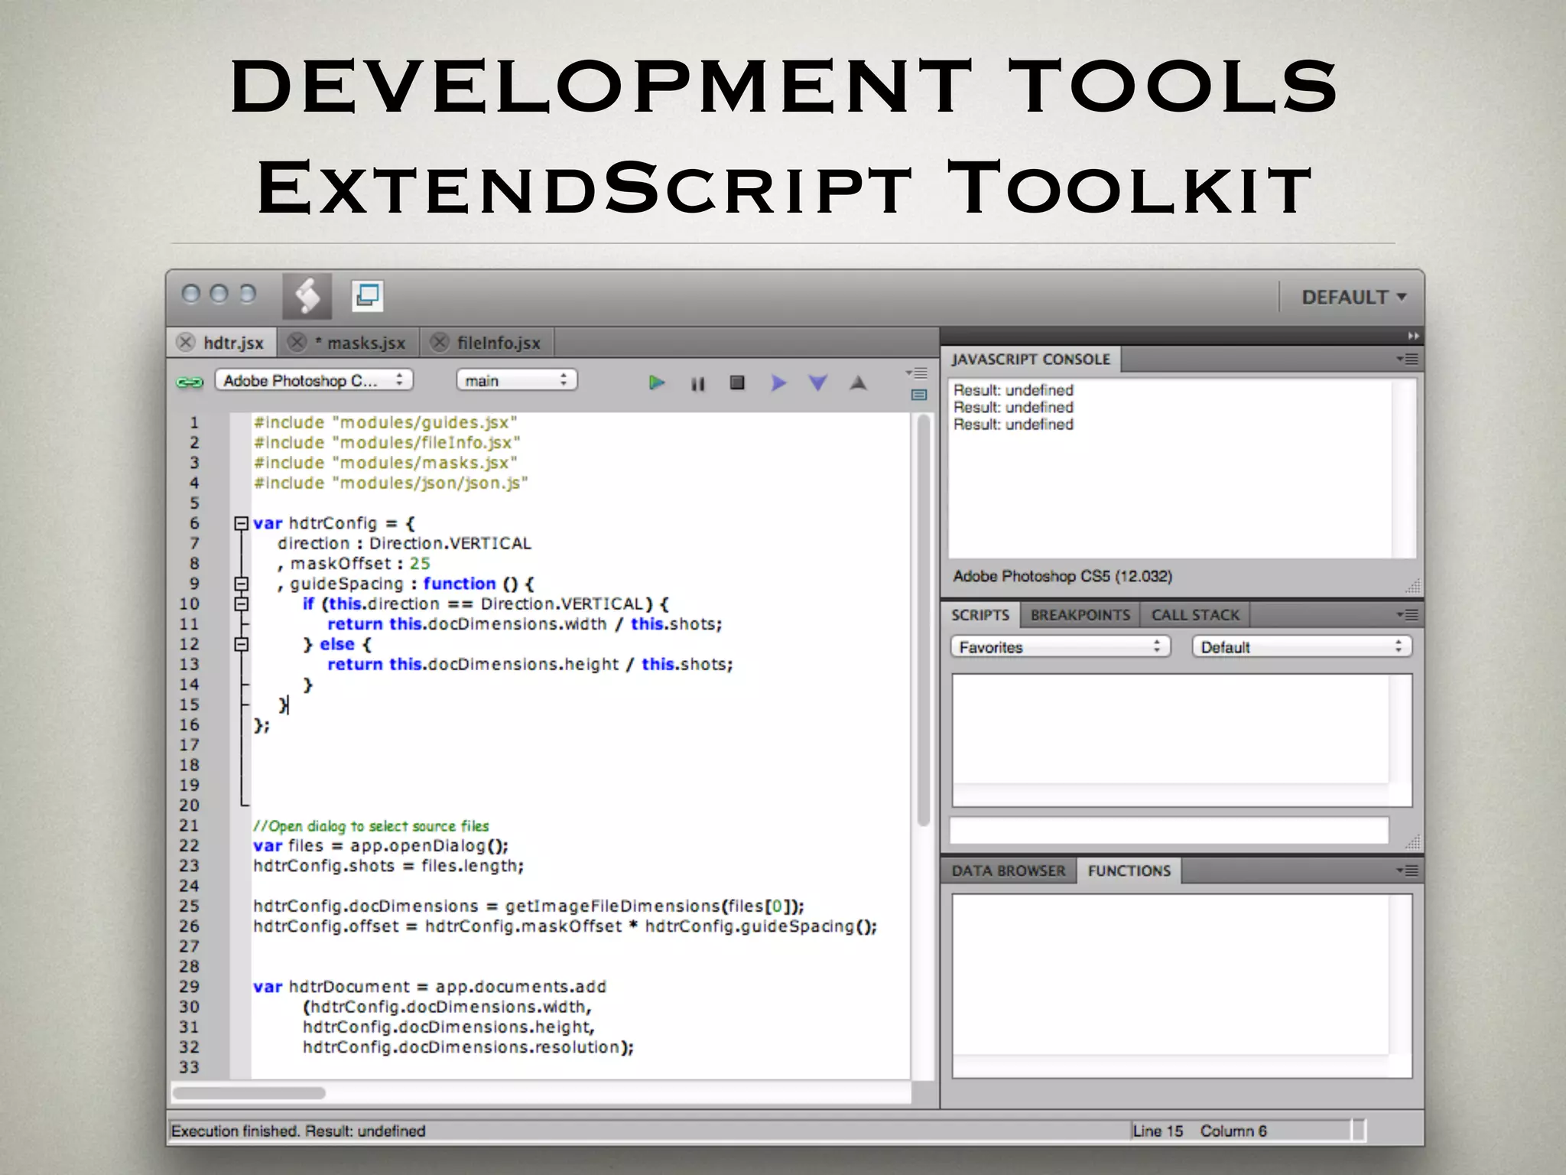Switch to the Breakpoints tab

tap(1080, 615)
